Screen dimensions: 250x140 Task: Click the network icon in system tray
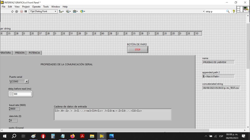(216, 136)
